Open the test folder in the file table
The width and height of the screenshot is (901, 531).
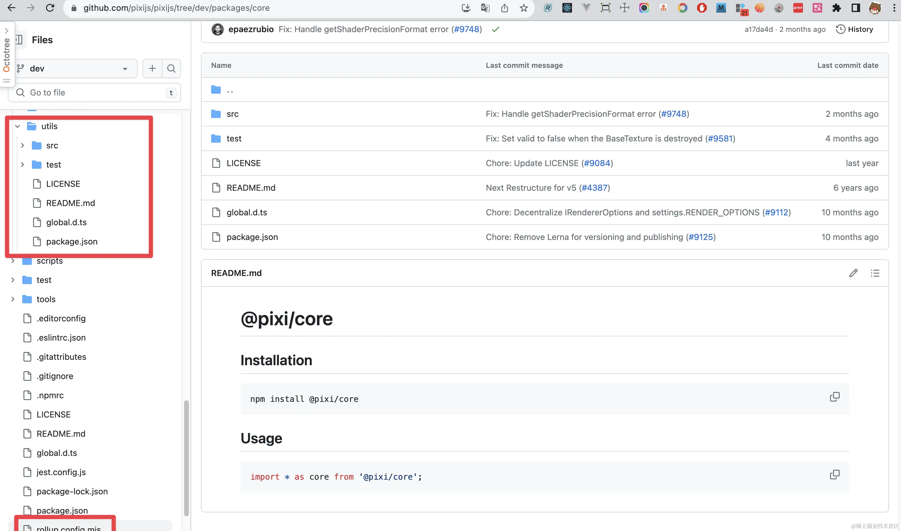pyautogui.click(x=234, y=138)
